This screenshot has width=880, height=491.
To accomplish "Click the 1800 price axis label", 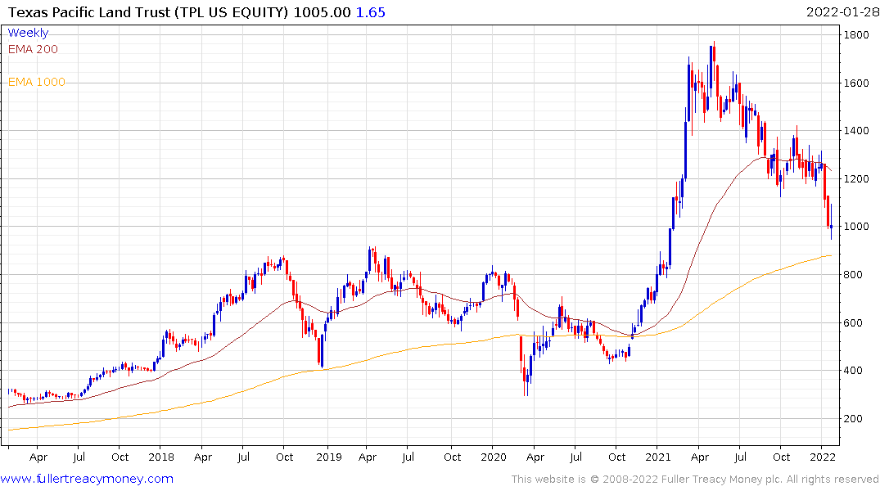I will point(856,35).
